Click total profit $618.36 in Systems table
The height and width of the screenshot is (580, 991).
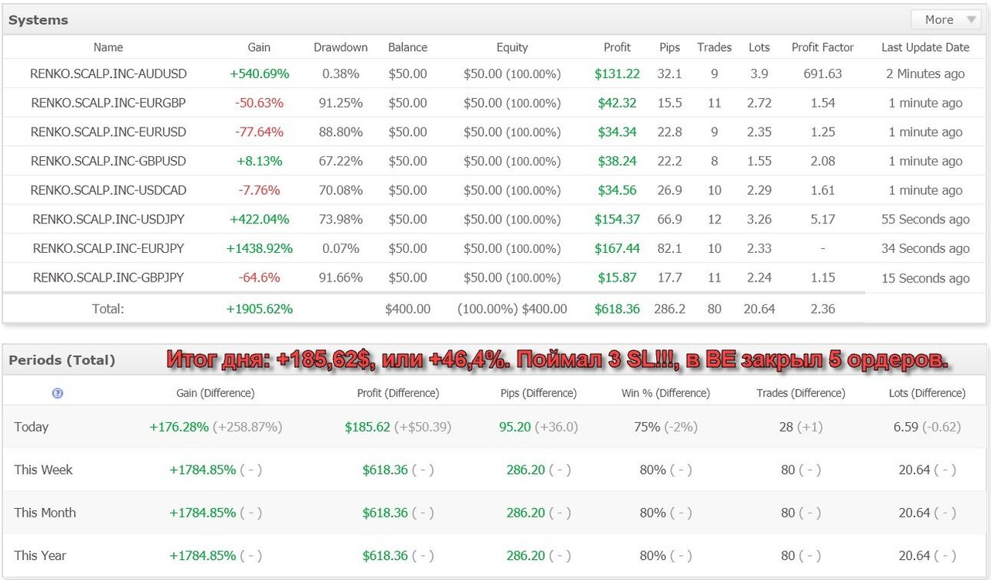[617, 309]
